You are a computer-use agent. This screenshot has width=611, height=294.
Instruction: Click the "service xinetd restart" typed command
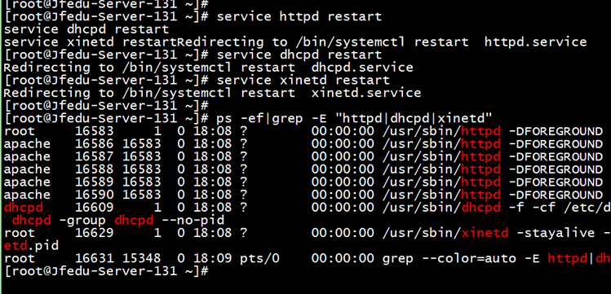[x=303, y=80]
